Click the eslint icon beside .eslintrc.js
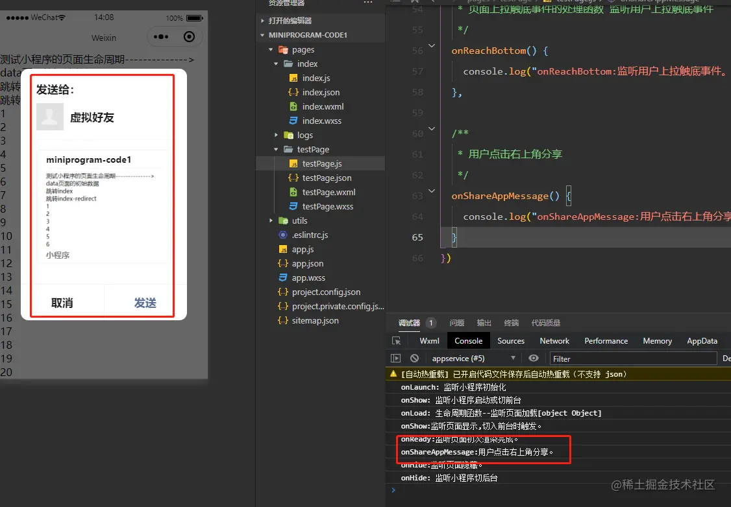Screen dimensions: 731x507 [x=283, y=235]
